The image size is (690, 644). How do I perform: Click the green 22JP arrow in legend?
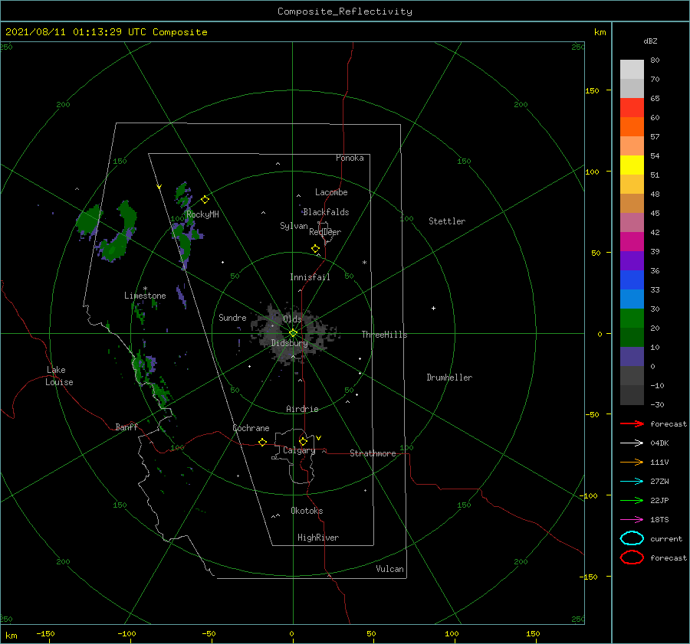pos(632,500)
